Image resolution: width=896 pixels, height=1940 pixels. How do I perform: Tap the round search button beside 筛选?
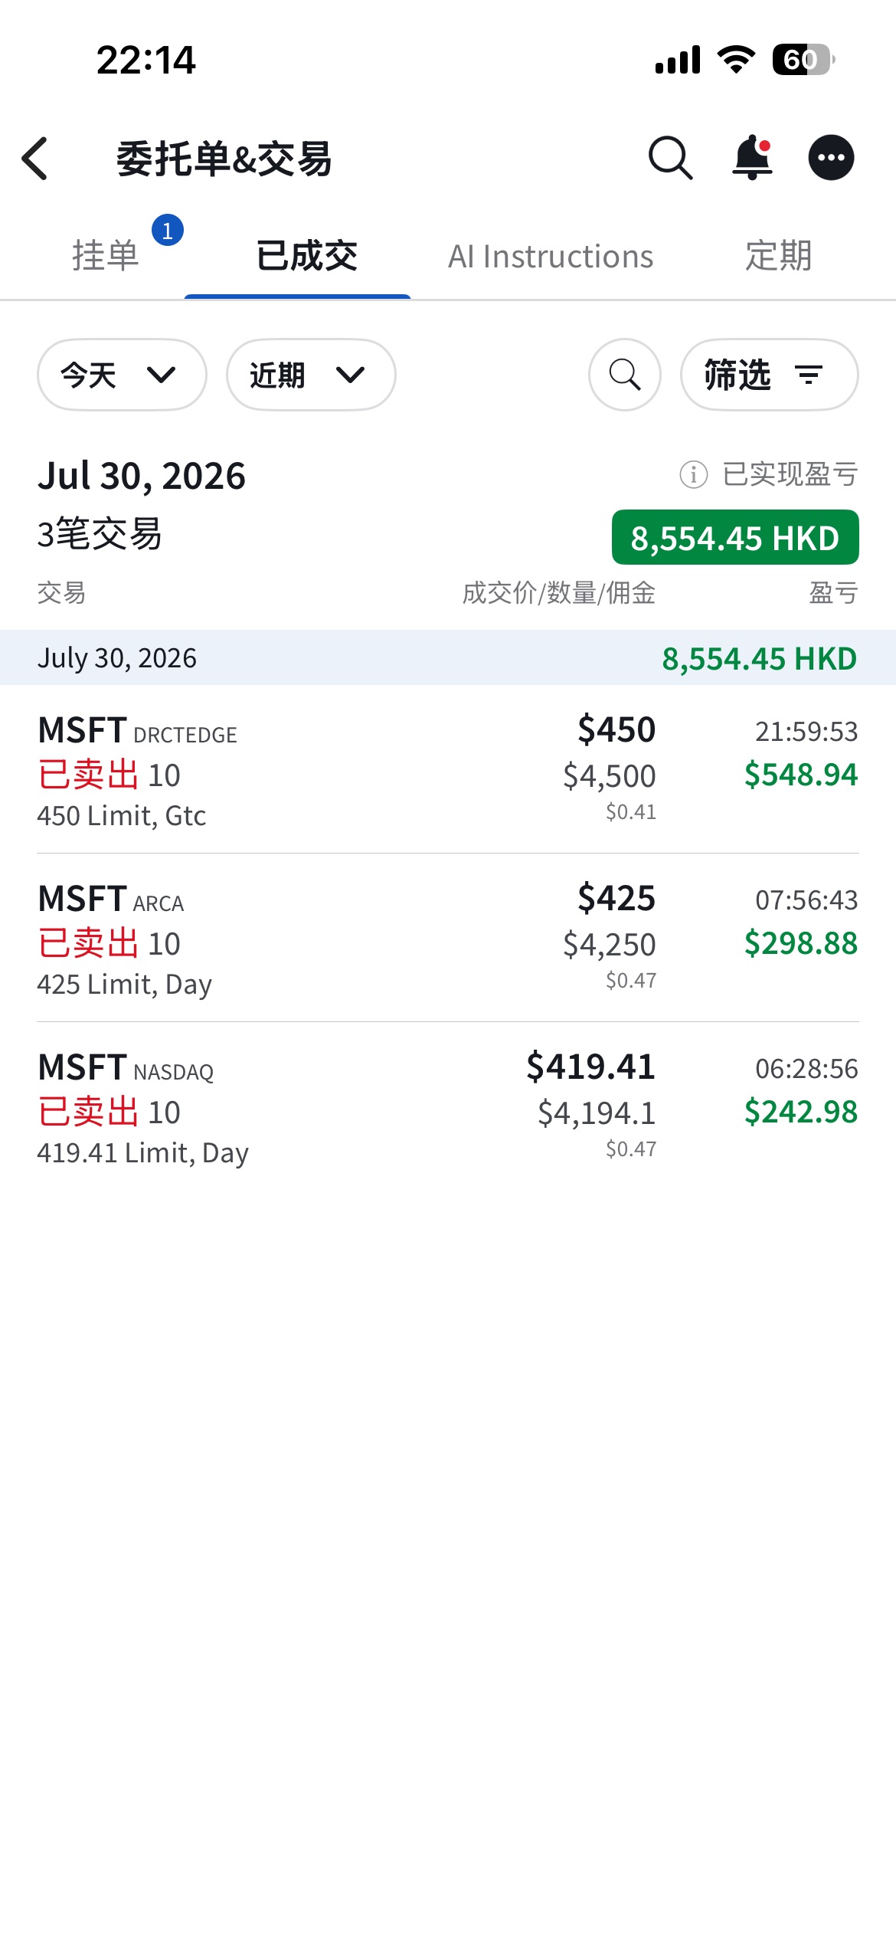tap(625, 375)
